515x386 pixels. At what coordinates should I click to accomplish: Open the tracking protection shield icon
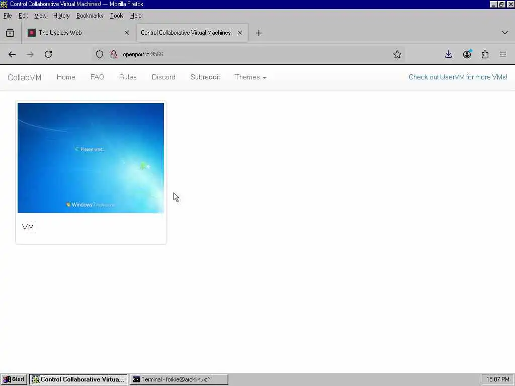[100, 54]
